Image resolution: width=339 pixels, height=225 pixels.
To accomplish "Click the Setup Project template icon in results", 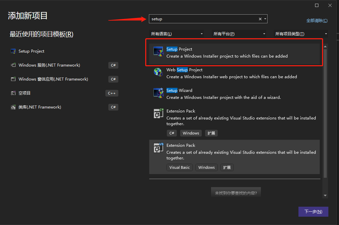I will pos(158,52).
